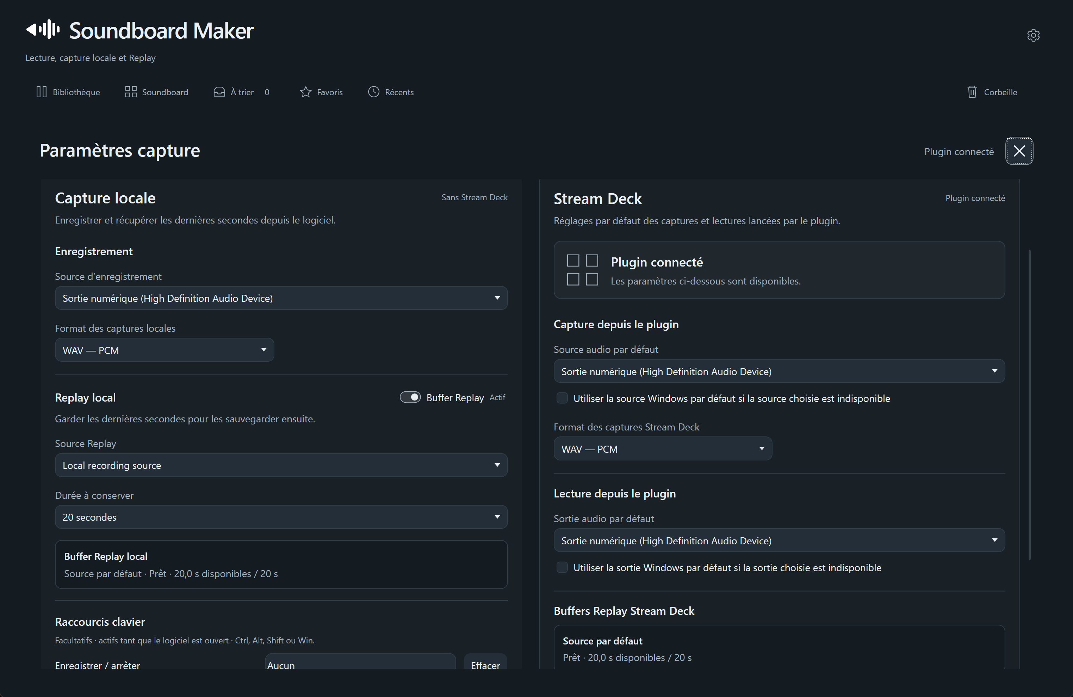
Task: Open the Source Replay dropdown
Action: (x=281, y=465)
